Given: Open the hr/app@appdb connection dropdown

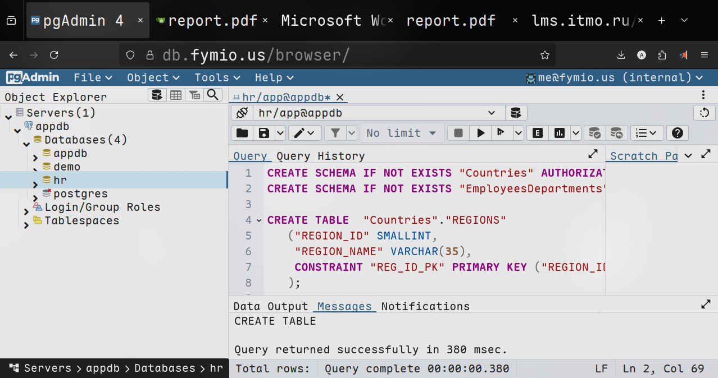Looking at the screenshot, I should [x=492, y=113].
